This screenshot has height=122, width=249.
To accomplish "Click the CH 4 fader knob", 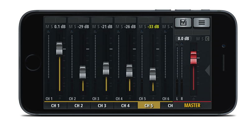I will point(129,71).
